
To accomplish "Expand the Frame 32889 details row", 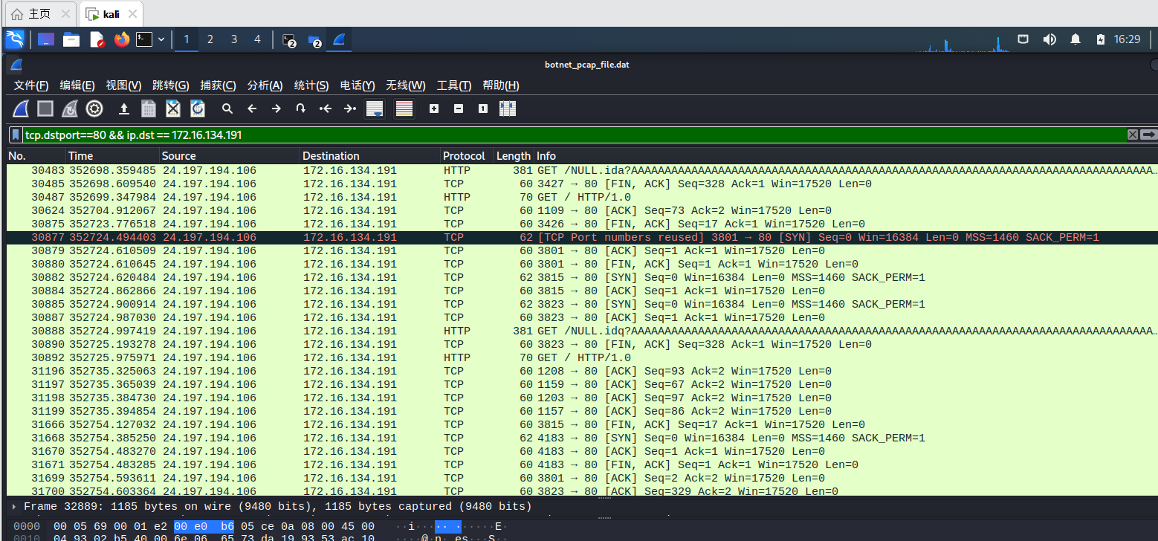I will point(14,507).
